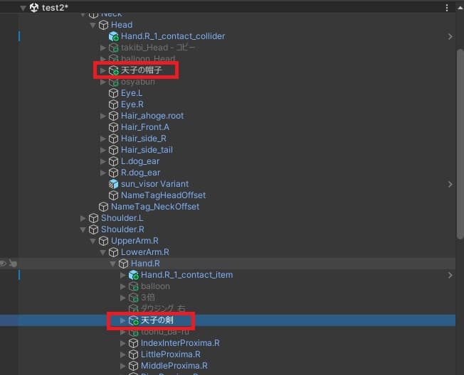Screen dimensions: 464x375
Task: Open prefab arrow for sun_visor Variant
Action: (x=450, y=184)
